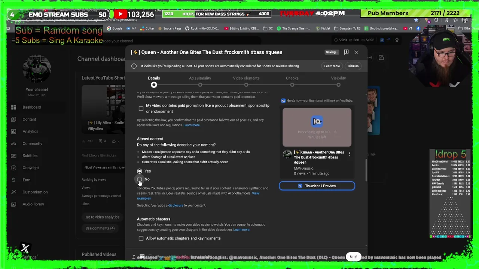Click the comments count icon under Lily Allen video
The width and height of the screenshot is (479, 269).
point(101,141)
